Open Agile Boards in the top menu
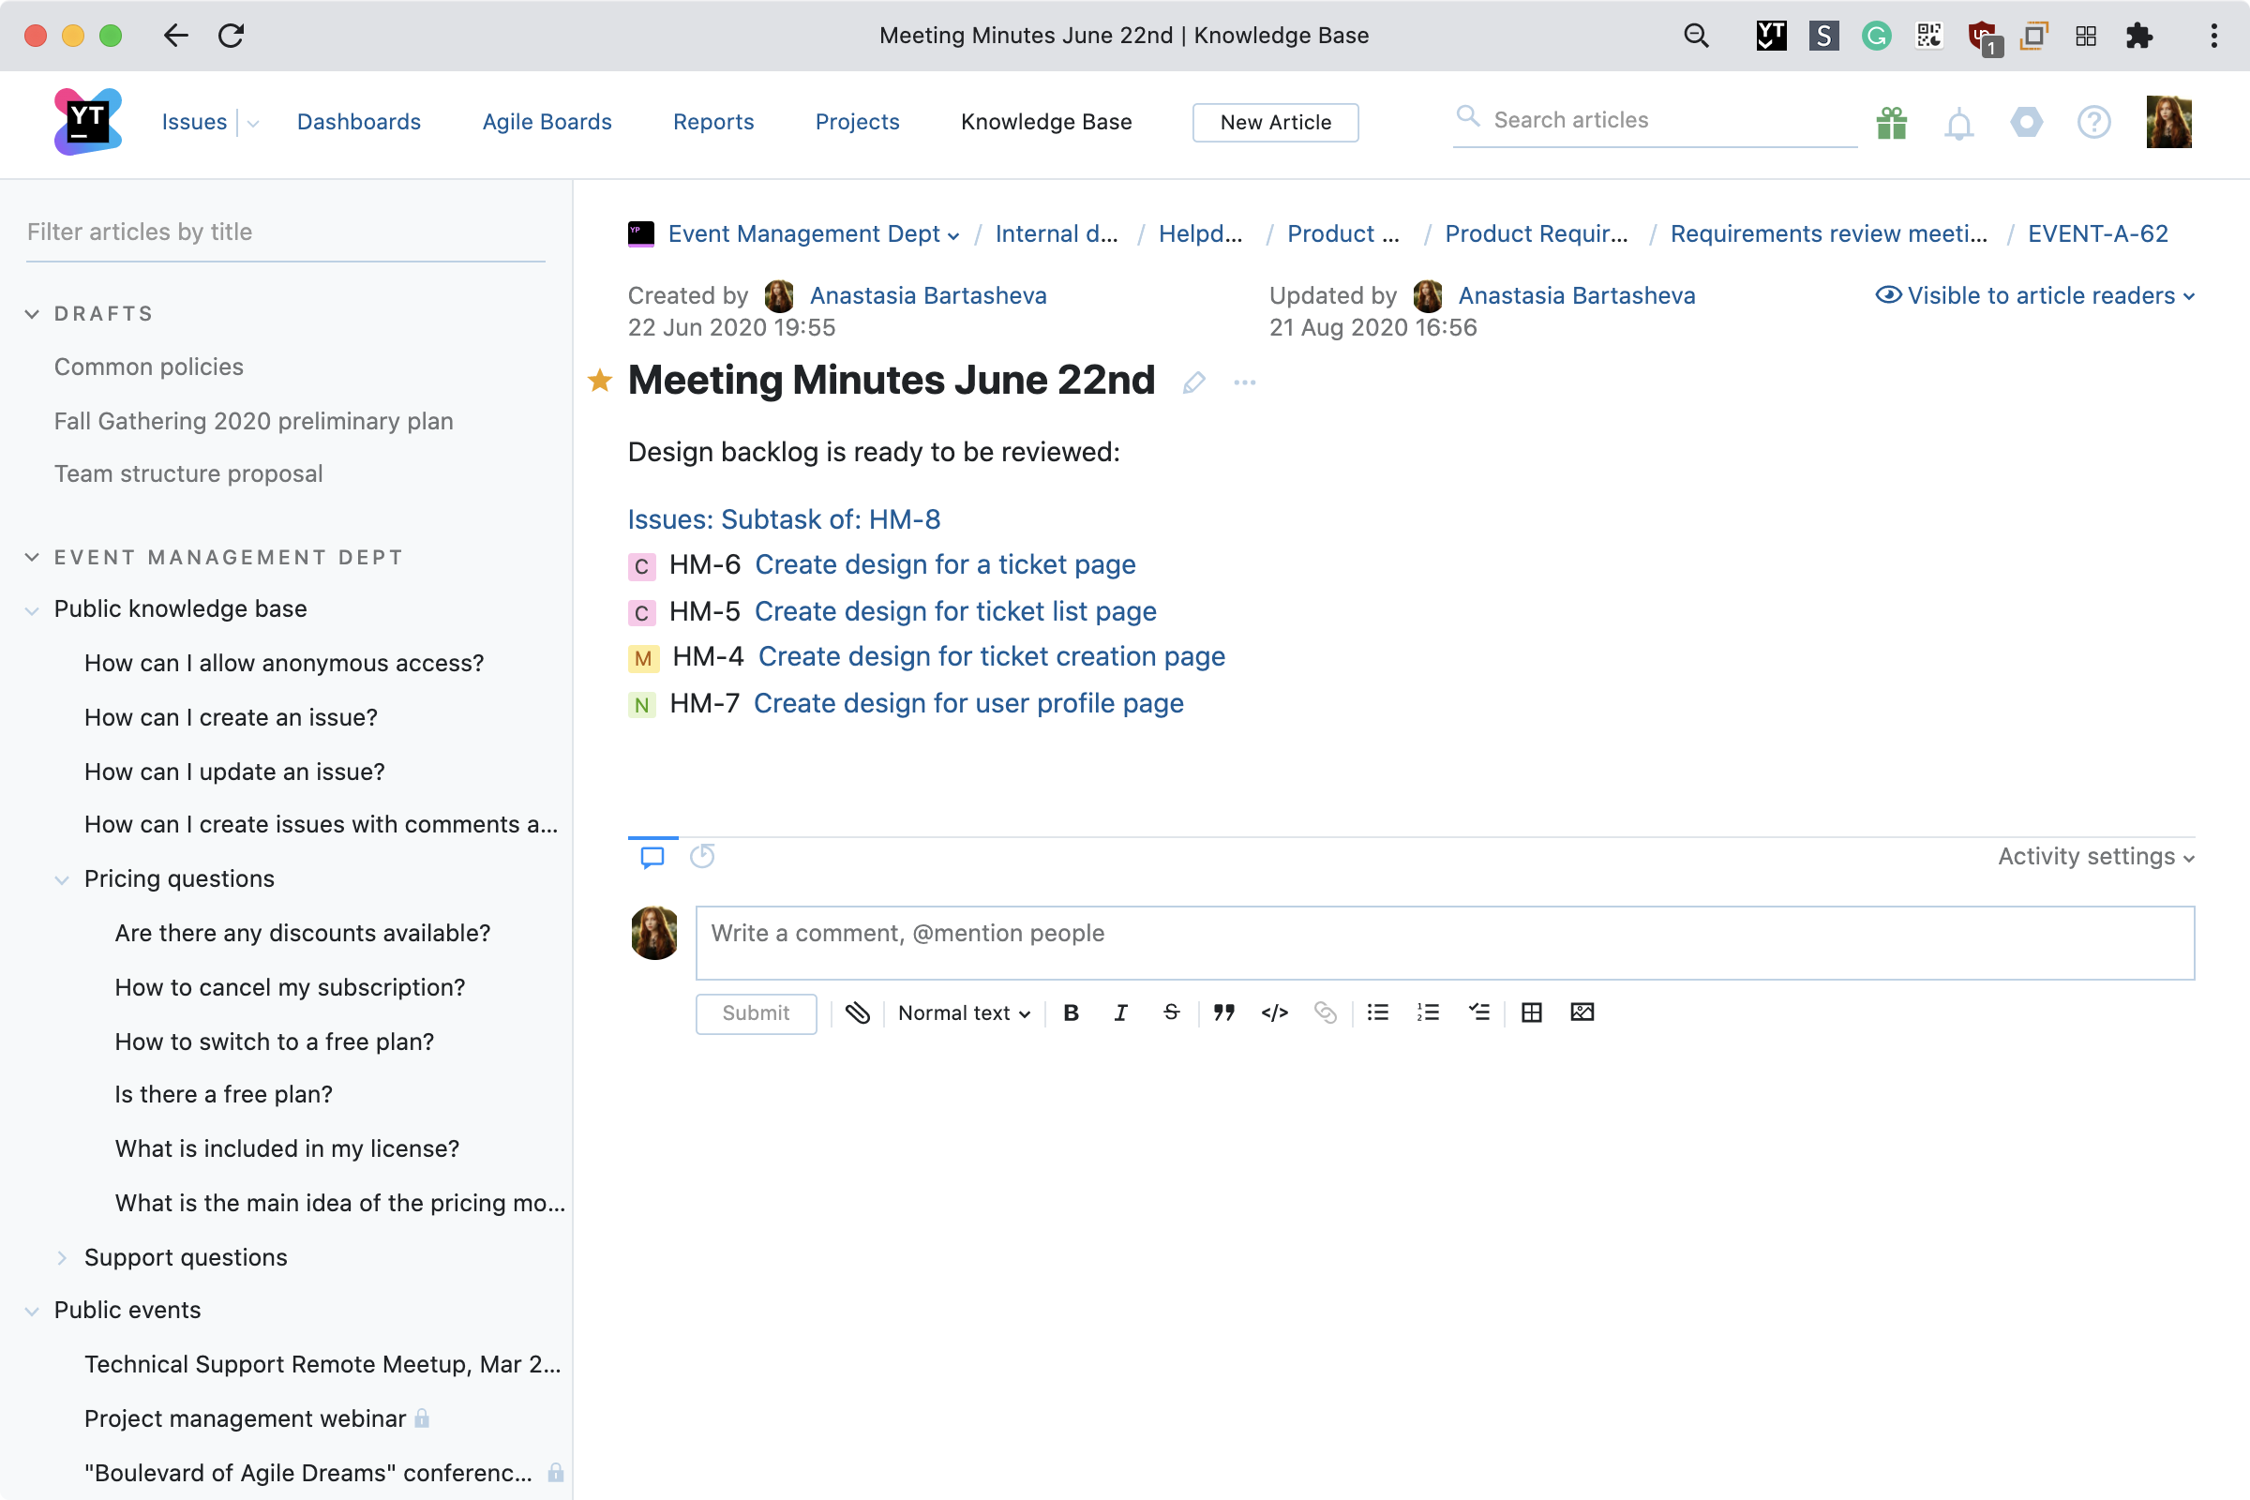 (547, 122)
